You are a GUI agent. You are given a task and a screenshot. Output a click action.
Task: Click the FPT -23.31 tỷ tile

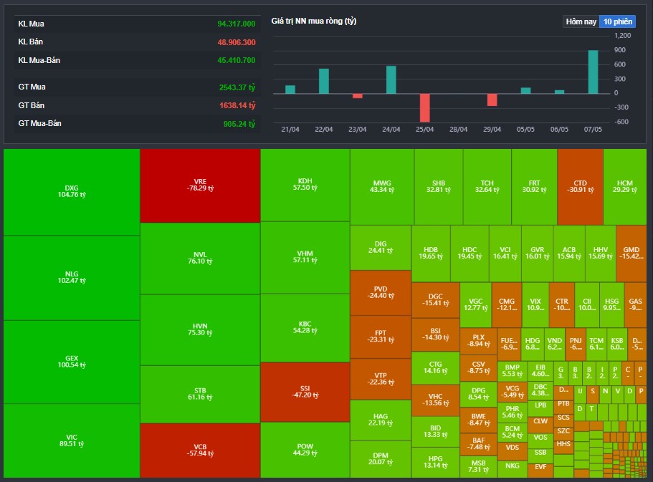click(x=381, y=337)
